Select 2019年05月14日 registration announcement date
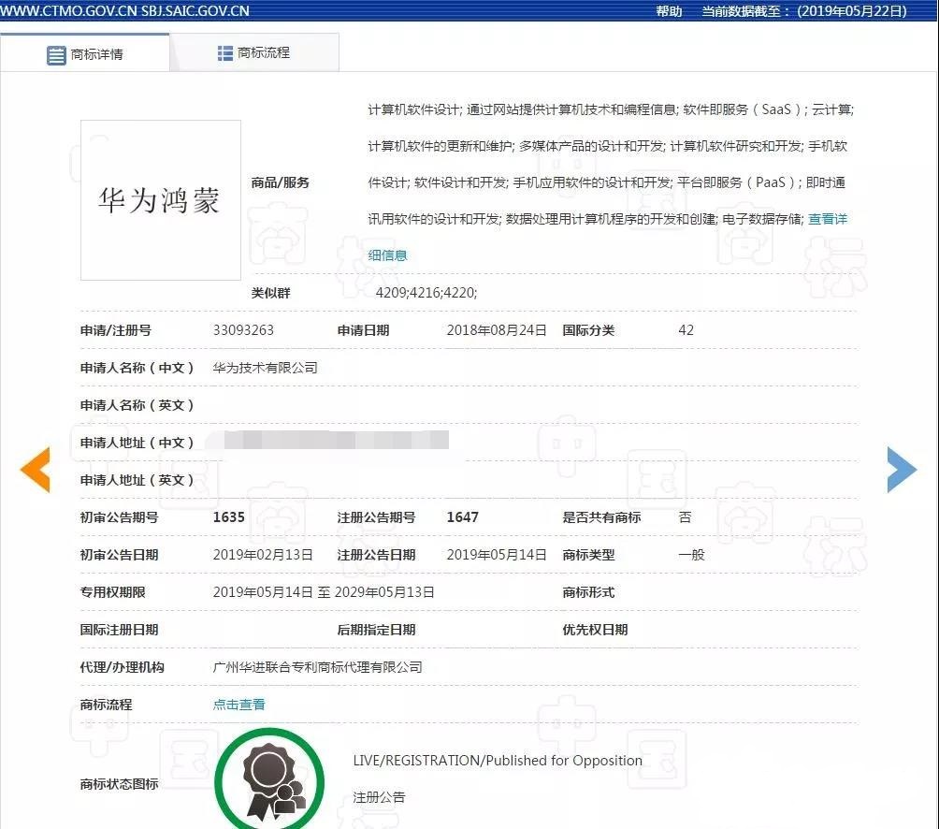Image resolution: width=939 pixels, height=829 pixels. [497, 555]
